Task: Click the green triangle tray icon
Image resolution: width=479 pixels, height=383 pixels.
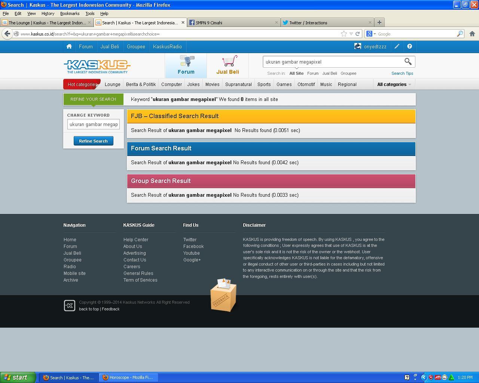Action: (x=451, y=377)
